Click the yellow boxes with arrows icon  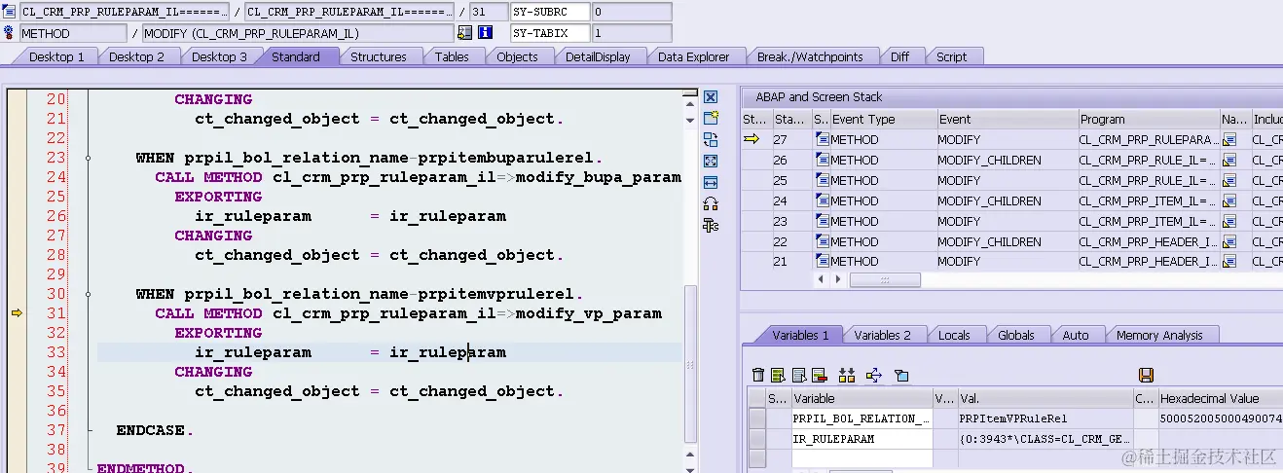click(x=847, y=375)
